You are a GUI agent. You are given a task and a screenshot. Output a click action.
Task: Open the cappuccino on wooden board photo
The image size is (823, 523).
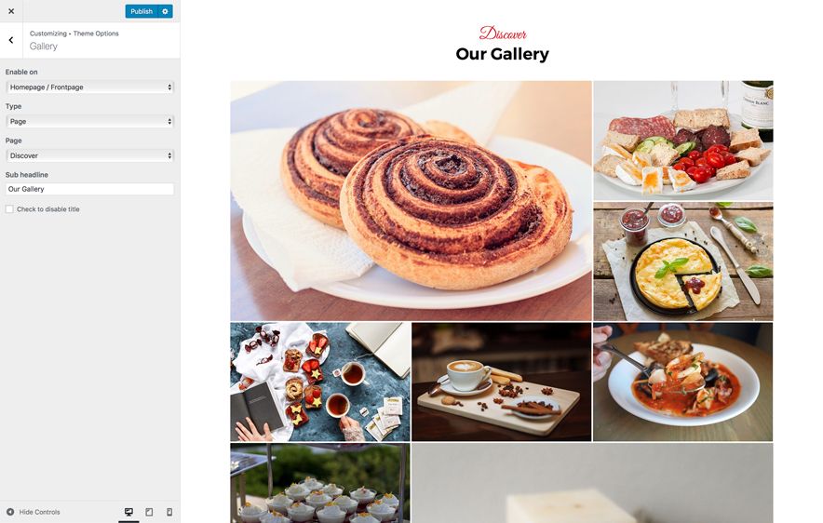point(501,382)
